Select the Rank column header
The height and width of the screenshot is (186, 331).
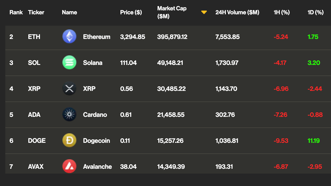tap(16, 12)
